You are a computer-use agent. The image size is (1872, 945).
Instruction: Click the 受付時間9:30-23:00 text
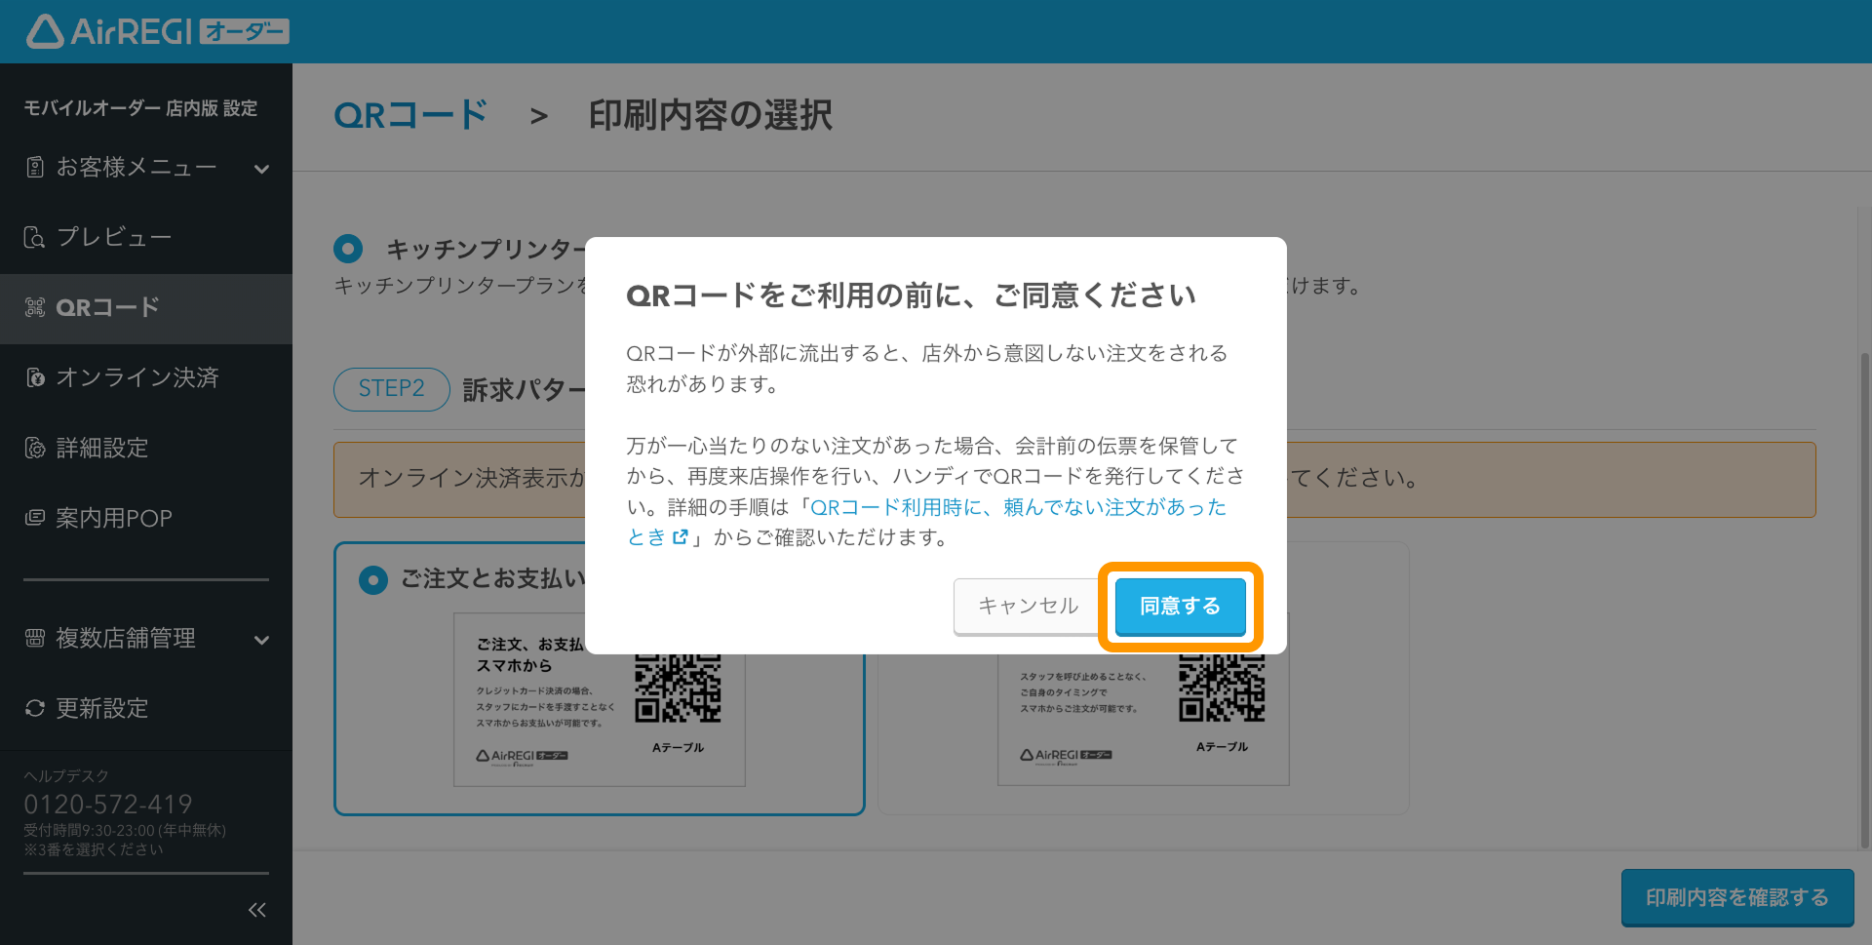125,831
